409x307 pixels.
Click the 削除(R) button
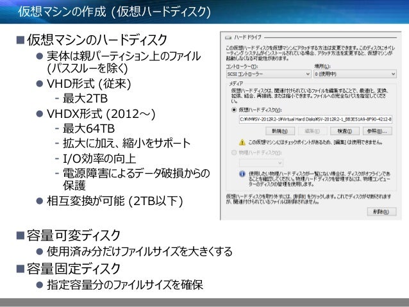(x=381, y=212)
